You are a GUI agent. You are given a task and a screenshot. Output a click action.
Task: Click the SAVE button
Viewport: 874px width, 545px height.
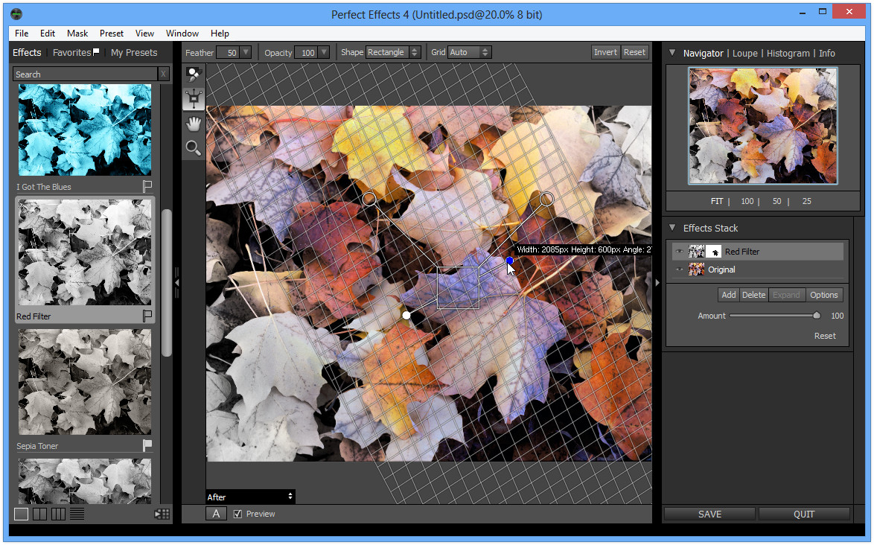[x=709, y=514]
